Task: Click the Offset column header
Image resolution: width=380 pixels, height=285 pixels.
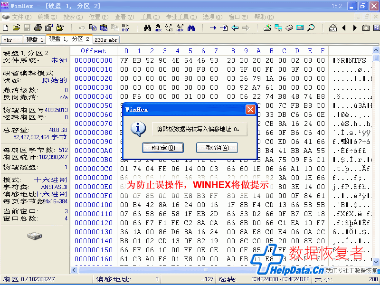Action: pos(94,51)
